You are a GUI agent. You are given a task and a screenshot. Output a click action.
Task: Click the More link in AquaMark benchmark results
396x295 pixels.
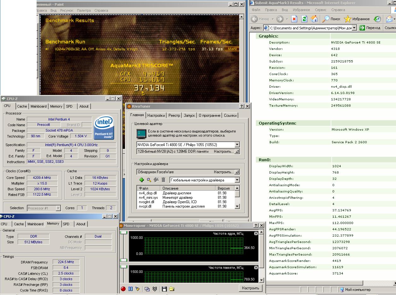click(232, 49)
